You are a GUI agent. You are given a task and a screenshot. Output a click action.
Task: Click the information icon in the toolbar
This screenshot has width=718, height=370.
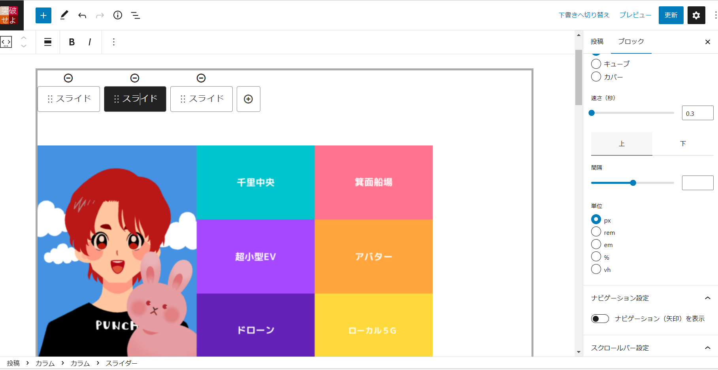(x=117, y=15)
